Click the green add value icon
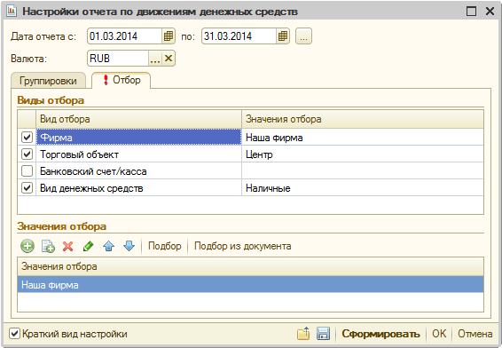Viewport: 502px width, 348px height. (x=27, y=247)
